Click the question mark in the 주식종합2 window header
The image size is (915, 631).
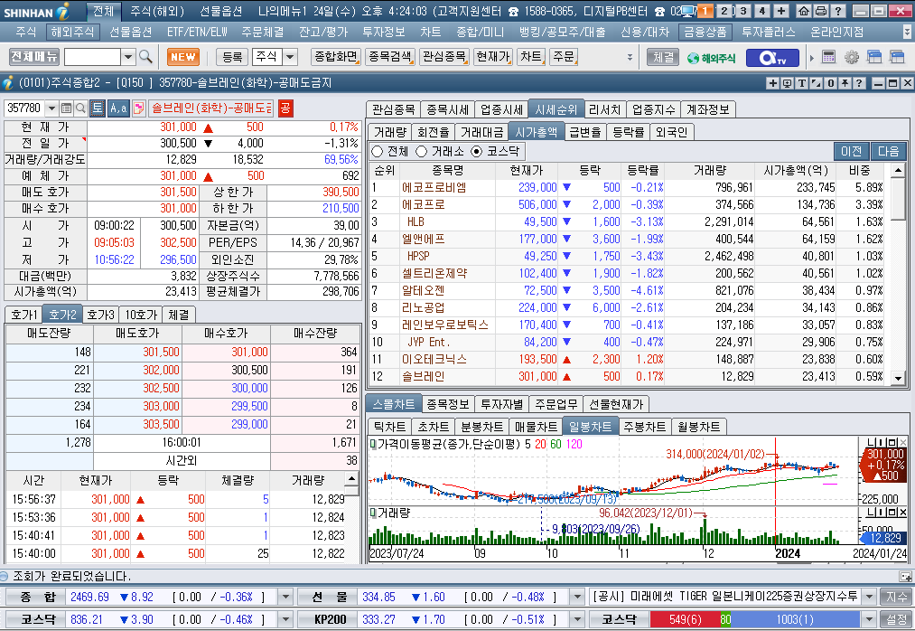pyautogui.click(x=858, y=83)
